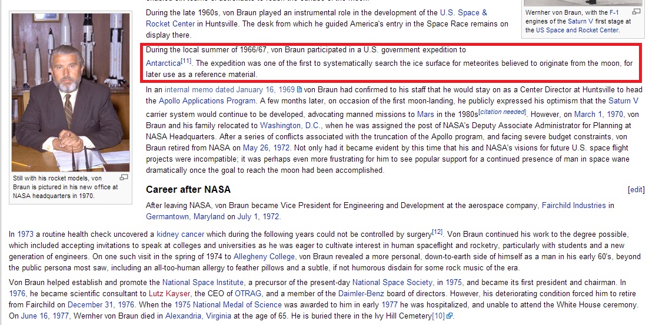Screen dimensions: 649x325
Task: Click enlarge icon in F-1 engines caption
Action: pyautogui.click(x=636, y=12)
